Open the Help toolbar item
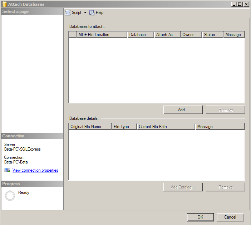Screen dimensions: 251x225 click(x=96, y=13)
